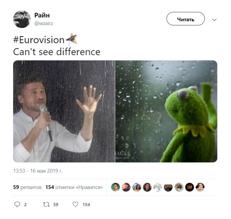The height and width of the screenshot is (219, 231).
Task: Click the retweet arrows icon
Action: [46, 204]
